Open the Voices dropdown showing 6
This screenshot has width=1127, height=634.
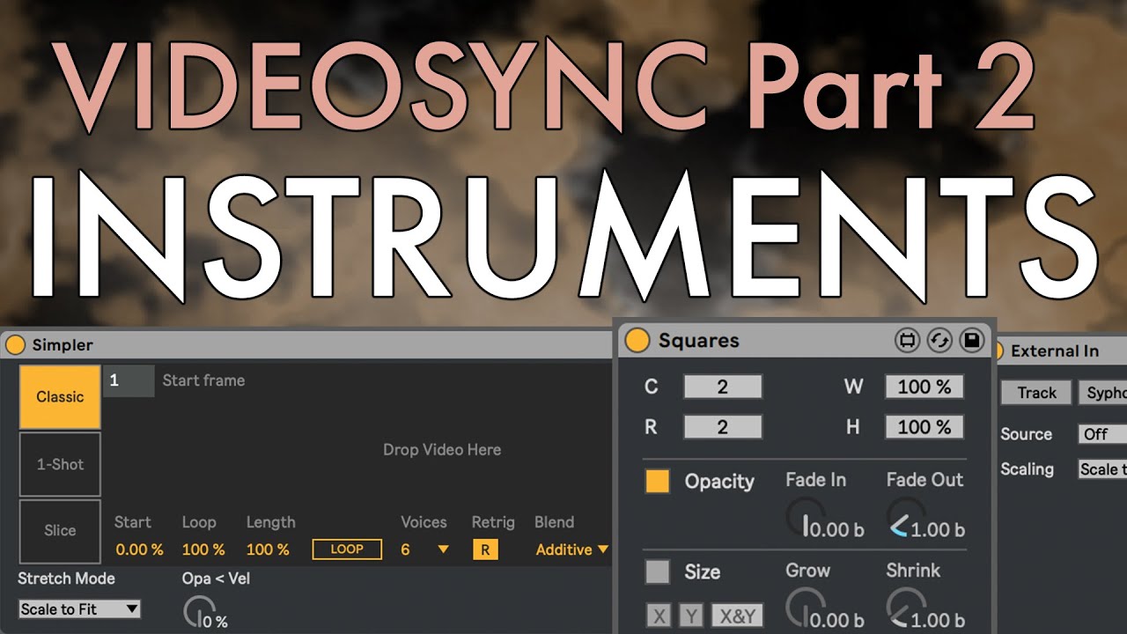tap(424, 549)
